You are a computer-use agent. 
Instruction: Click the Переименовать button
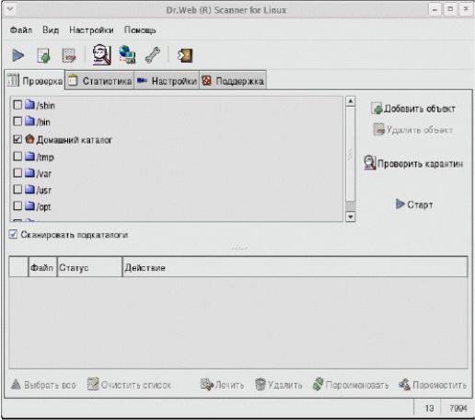point(351,385)
